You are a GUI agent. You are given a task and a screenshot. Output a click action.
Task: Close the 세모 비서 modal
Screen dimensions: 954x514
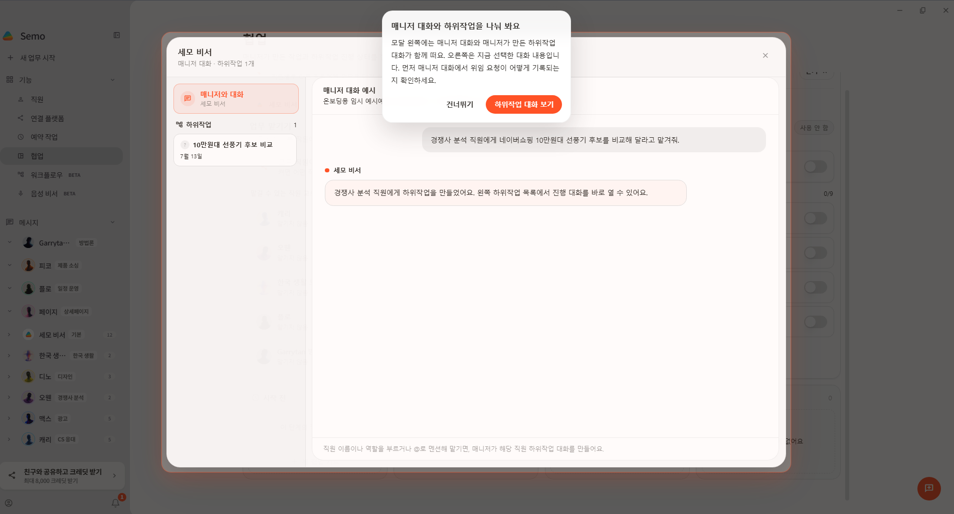point(765,56)
